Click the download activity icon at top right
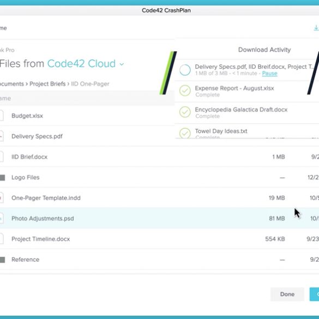Viewport: 319px width, 319px height. click(316, 28)
